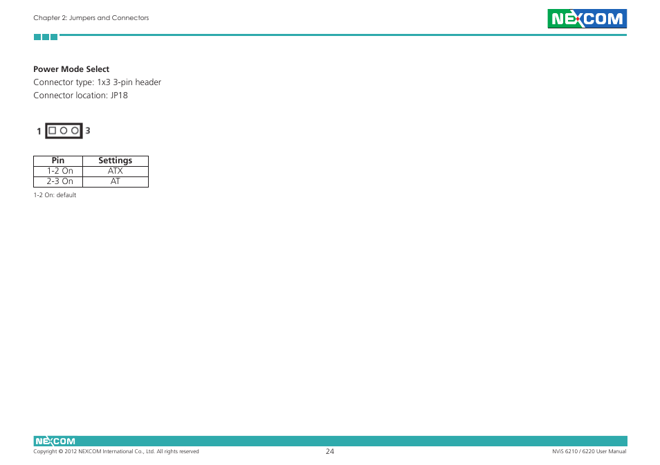Click 'Connector location: JP18' text
660x465 pixels.
80,95
